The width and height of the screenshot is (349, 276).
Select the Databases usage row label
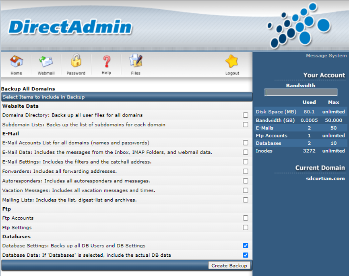click(268, 143)
